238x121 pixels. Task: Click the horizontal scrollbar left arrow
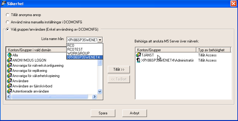click(x=9, y=97)
